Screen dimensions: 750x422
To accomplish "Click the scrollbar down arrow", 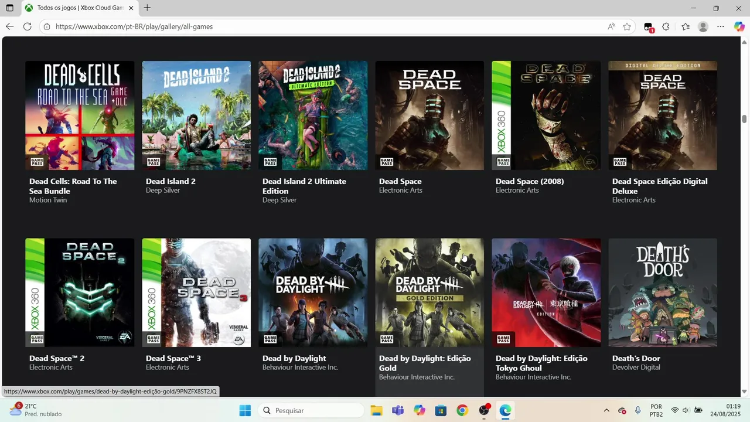I will (x=745, y=392).
